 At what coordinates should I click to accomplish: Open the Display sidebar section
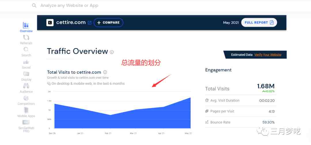tap(26, 76)
